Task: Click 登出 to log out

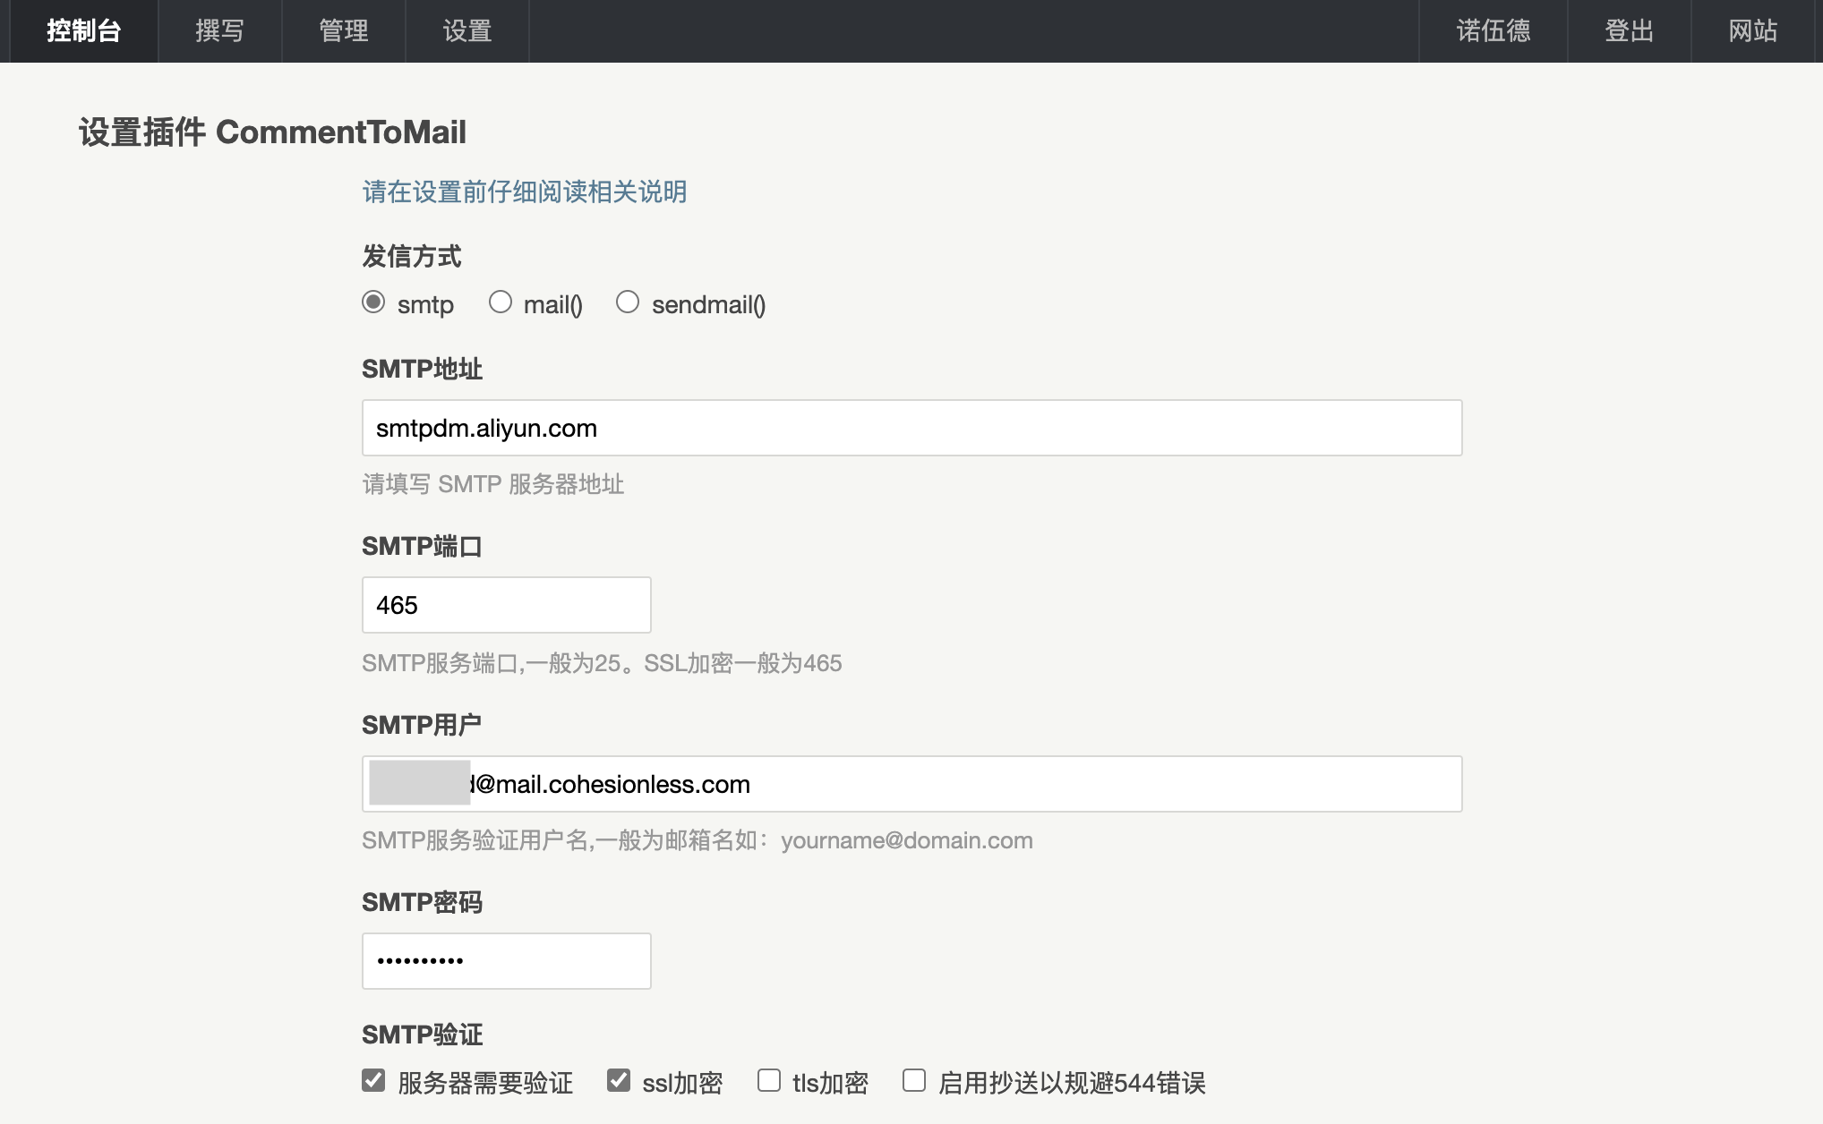Action: pos(1628,31)
